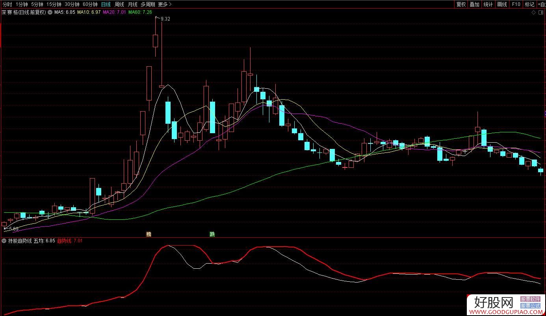Click the tall 9.32 peak candlestick
Viewport: 546px width, 316px height.
click(x=155, y=41)
